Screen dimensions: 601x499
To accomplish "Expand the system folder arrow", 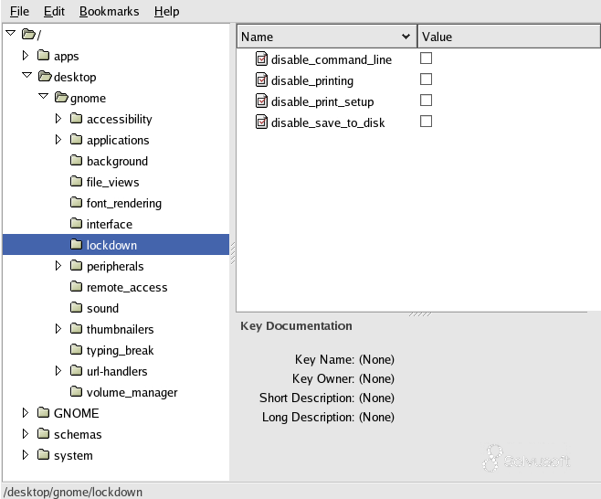I will click(26, 455).
